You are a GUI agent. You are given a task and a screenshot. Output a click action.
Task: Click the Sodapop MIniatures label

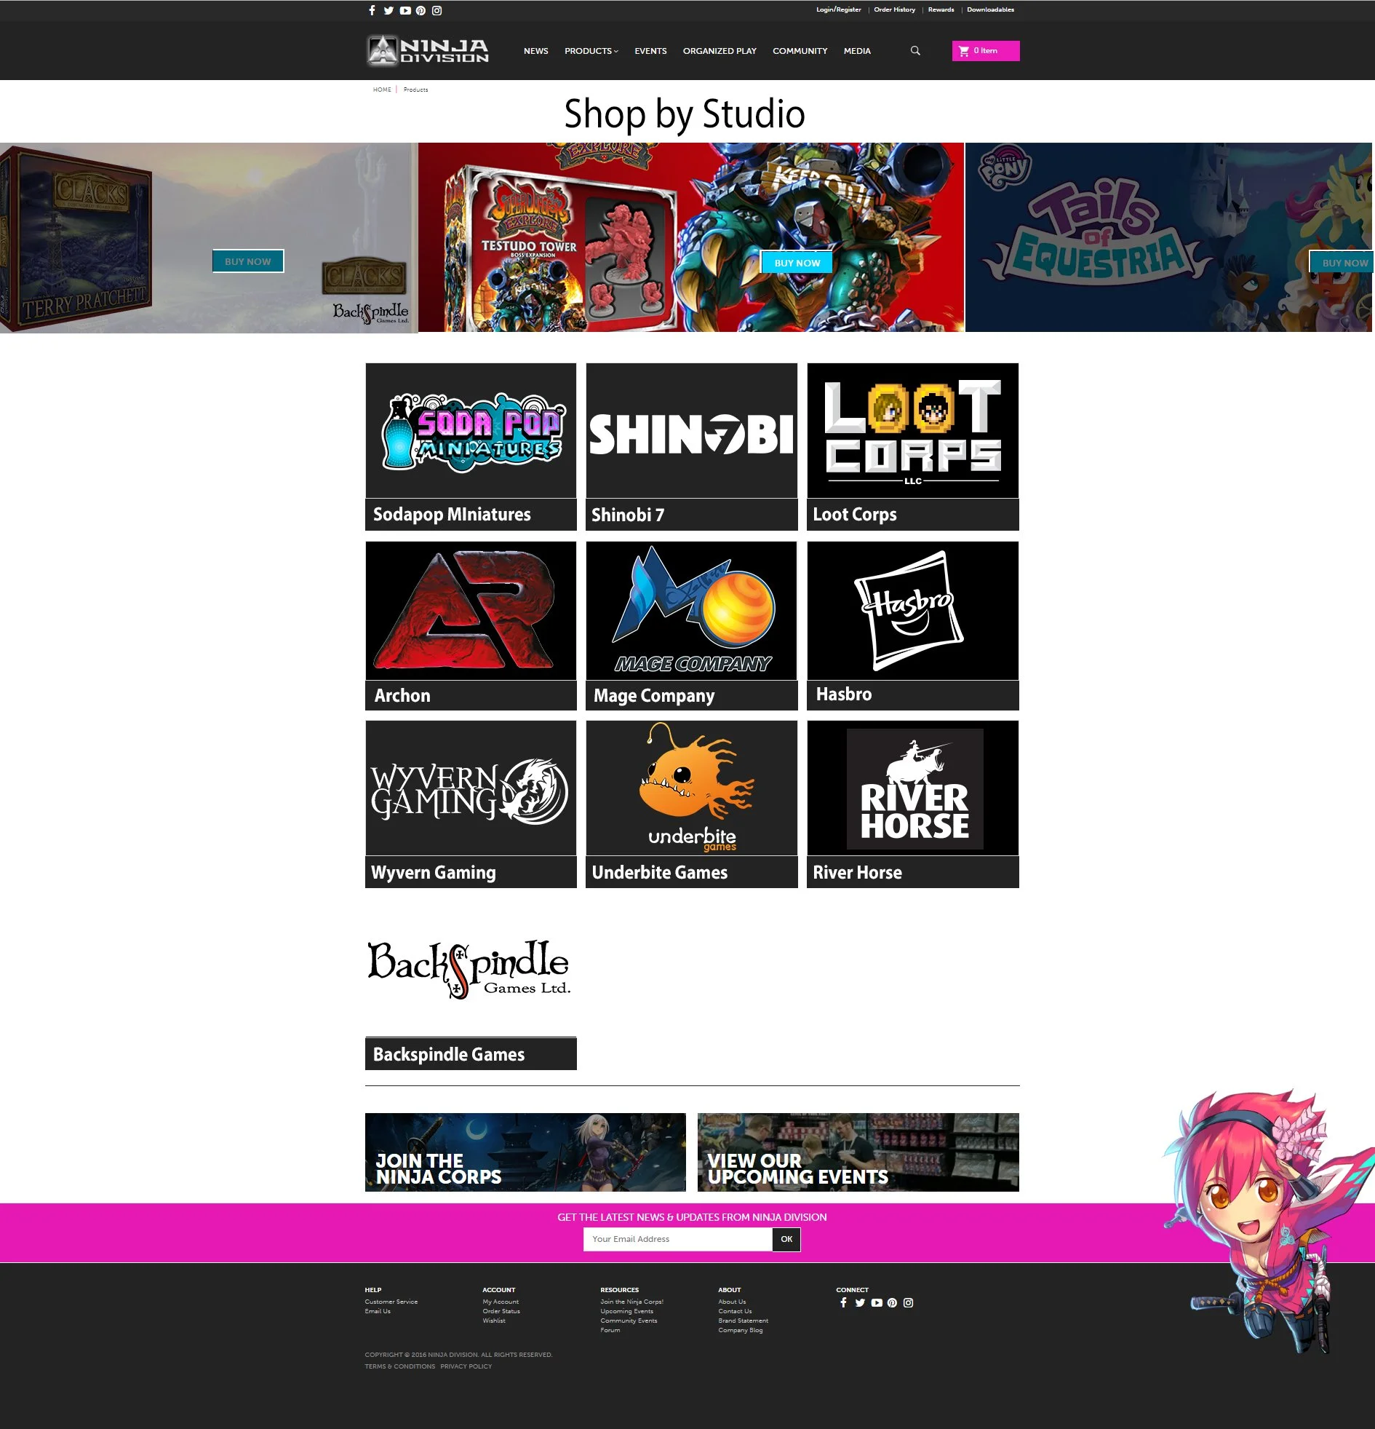452,515
